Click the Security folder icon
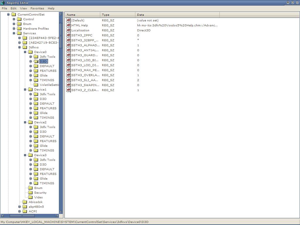 point(30,193)
